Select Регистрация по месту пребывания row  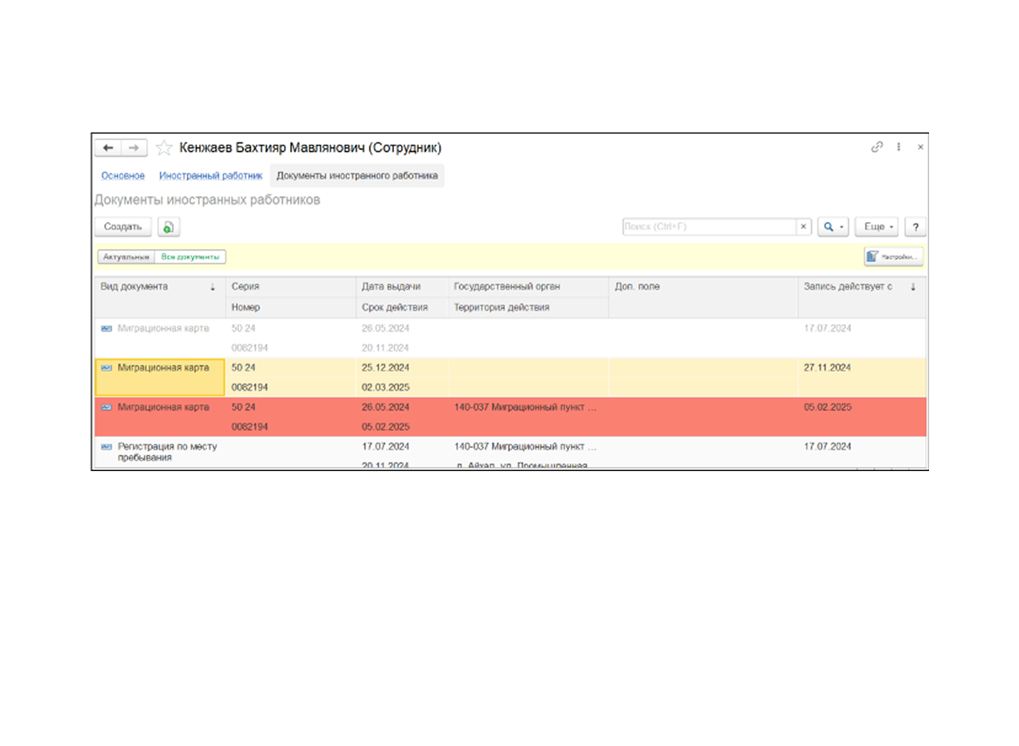tap(511, 453)
